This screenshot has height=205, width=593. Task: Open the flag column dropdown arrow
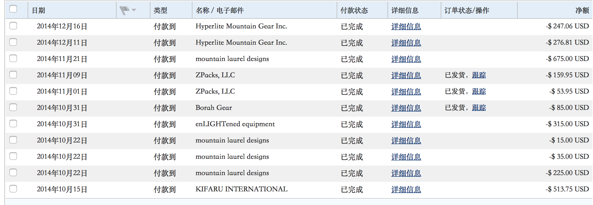pos(134,10)
